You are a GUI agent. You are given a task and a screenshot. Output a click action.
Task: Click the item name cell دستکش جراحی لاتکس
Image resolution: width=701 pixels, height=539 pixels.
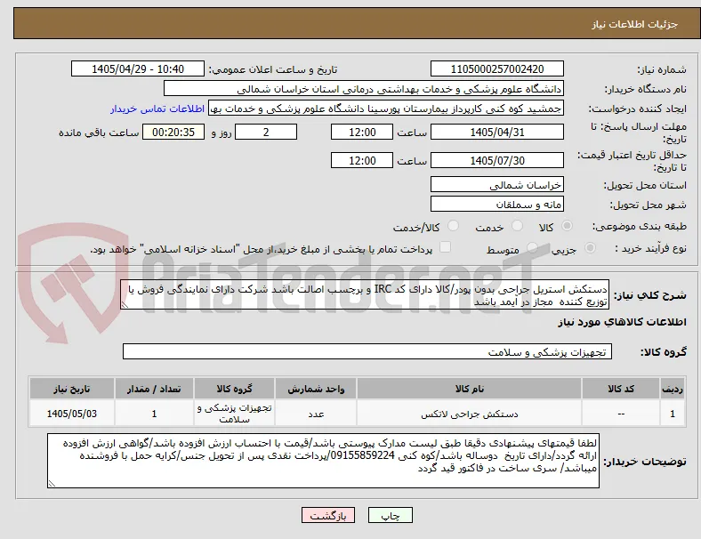click(x=469, y=414)
